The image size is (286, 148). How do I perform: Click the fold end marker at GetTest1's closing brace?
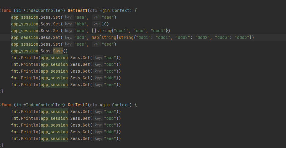point(1,91)
